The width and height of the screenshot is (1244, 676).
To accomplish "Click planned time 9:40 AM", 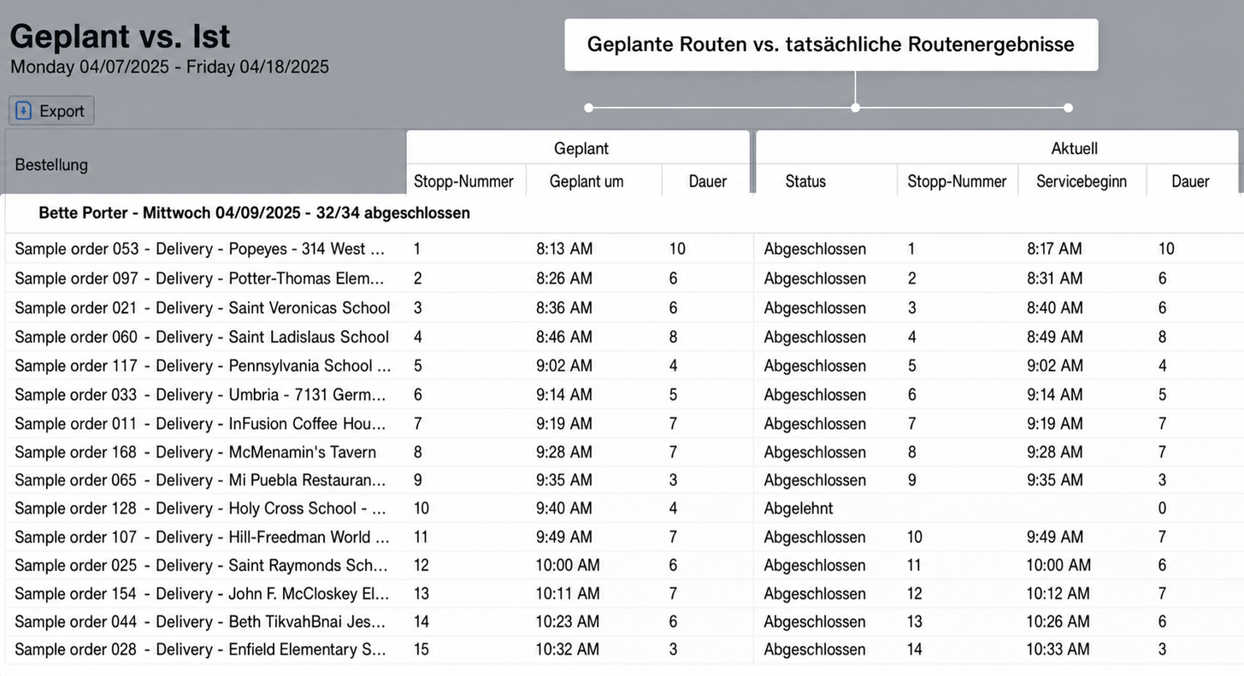I will (x=564, y=508).
